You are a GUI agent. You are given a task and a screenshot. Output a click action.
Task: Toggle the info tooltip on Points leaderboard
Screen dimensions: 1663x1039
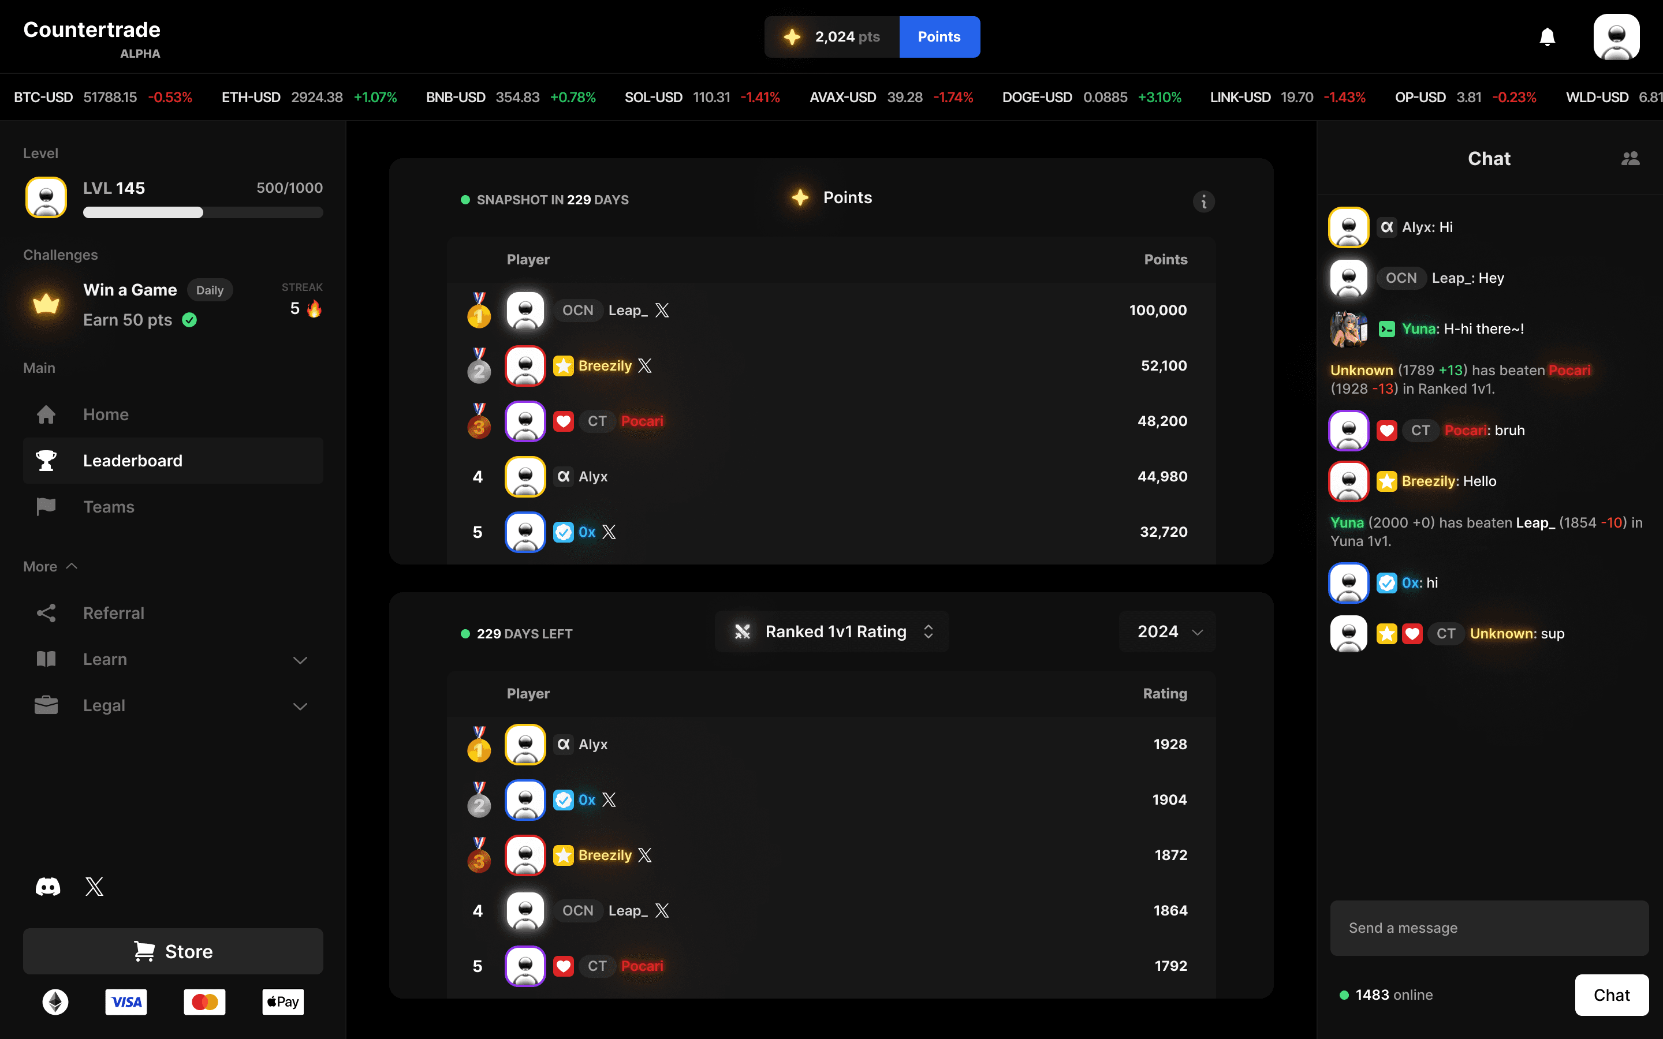tap(1205, 201)
